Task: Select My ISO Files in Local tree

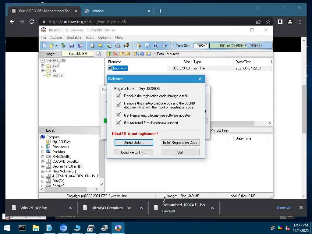Action: tap(61, 142)
